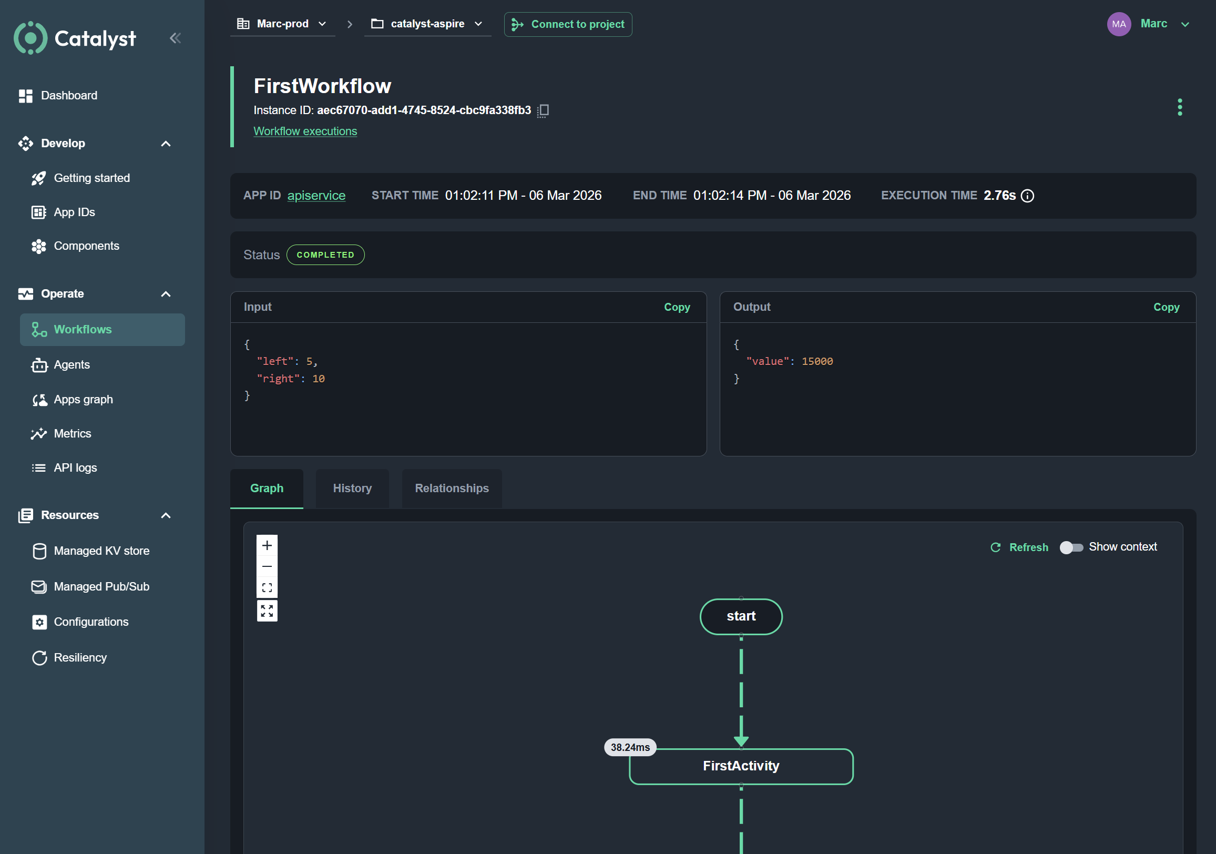Viewport: 1216px width, 854px height.
Task: Click the fullscreen icon on the graph controls
Action: click(267, 611)
